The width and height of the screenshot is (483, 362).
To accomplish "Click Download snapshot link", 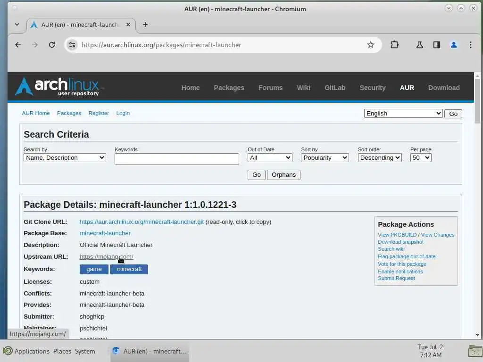I will [x=400, y=242].
